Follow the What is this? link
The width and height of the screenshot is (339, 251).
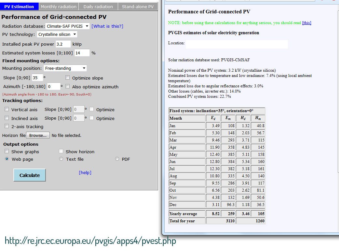107,26
